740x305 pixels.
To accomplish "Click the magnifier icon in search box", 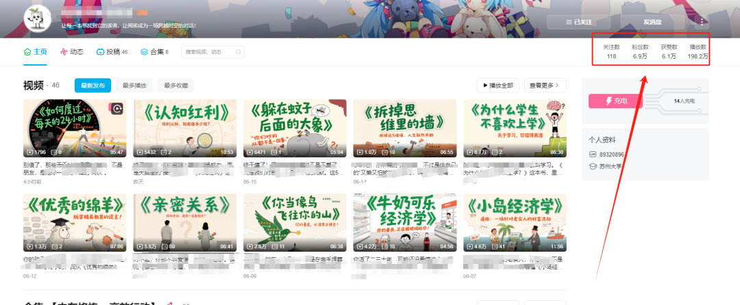I will click(238, 52).
